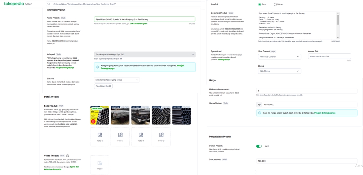Click the Foto 7 upload icon
The image size is (363, 175).
(120, 135)
